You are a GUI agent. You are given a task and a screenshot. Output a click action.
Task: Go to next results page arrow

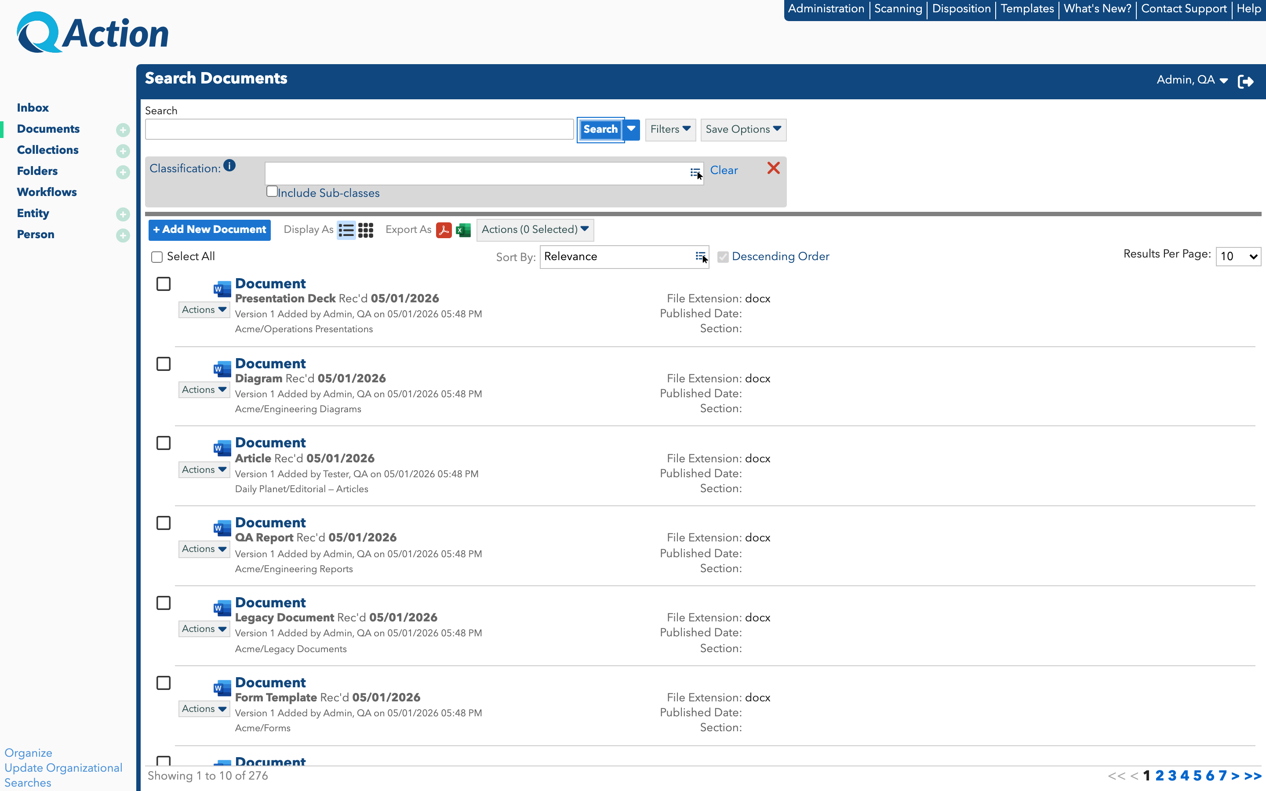1235,776
